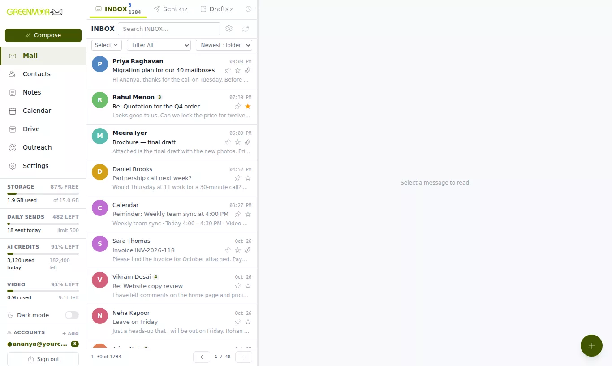The width and height of the screenshot is (612, 366).
Task: Click the Storage usage progress bar
Action: (43, 194)
